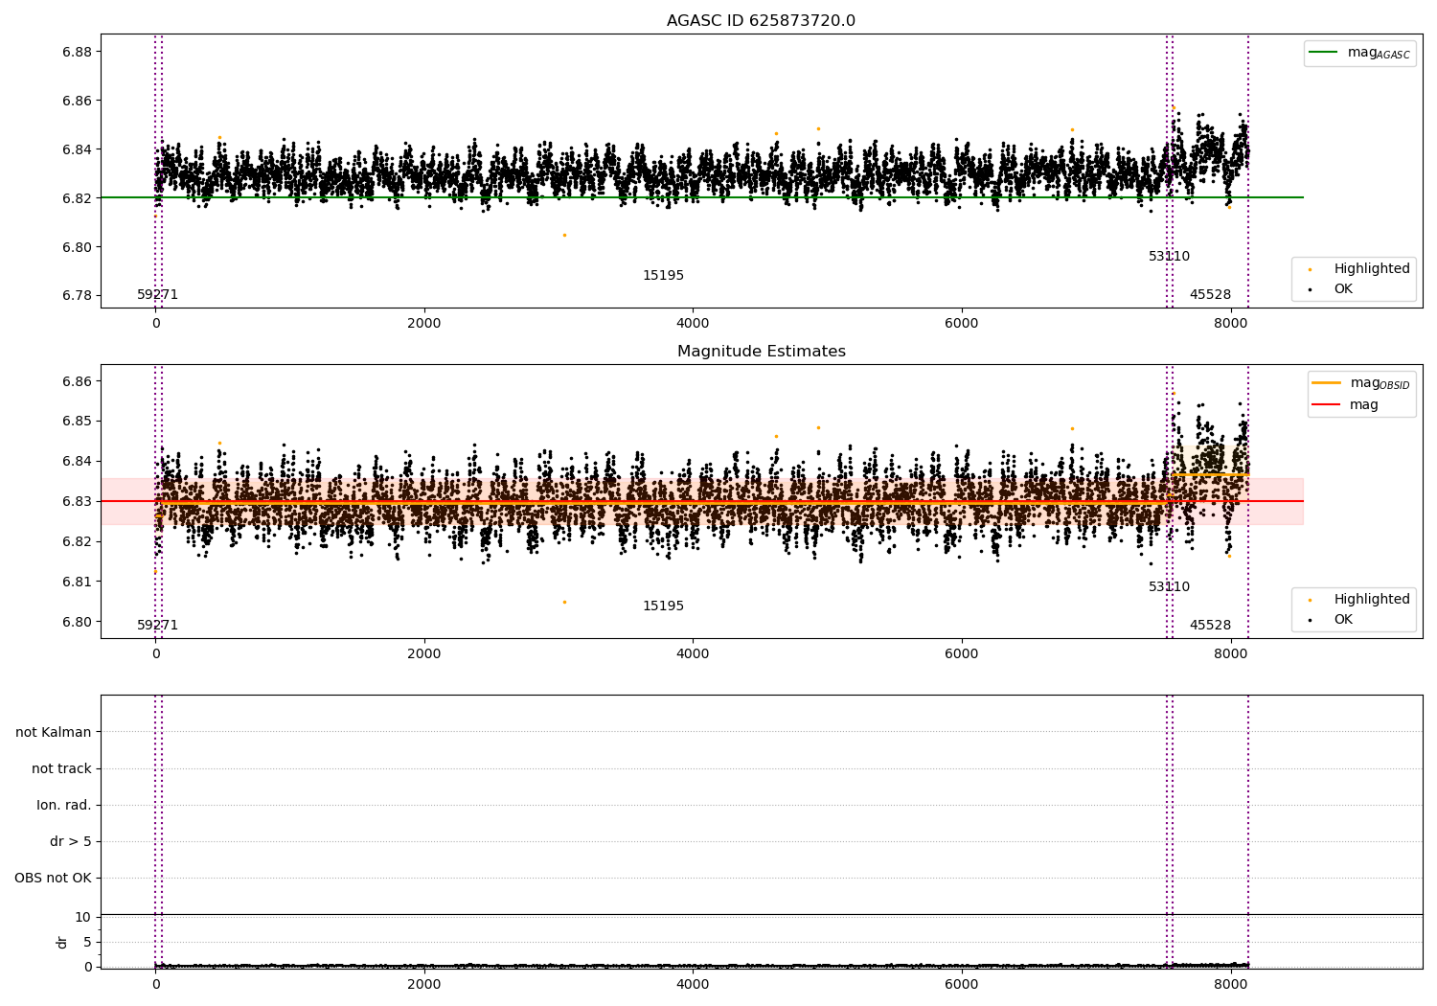Click the '6.88' y-axis tick in the top plot
Image resolution: width=1437 pixels, height=1006 pixels.
77,52
